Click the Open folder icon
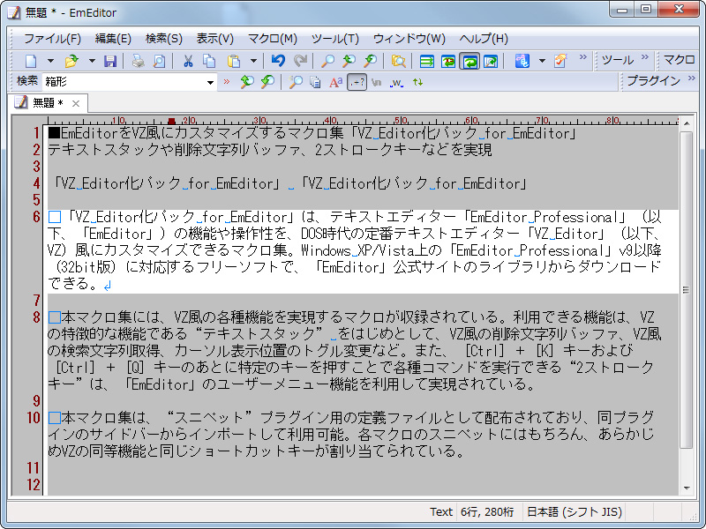Screen dimensions: 706x529 pos(71,61)
